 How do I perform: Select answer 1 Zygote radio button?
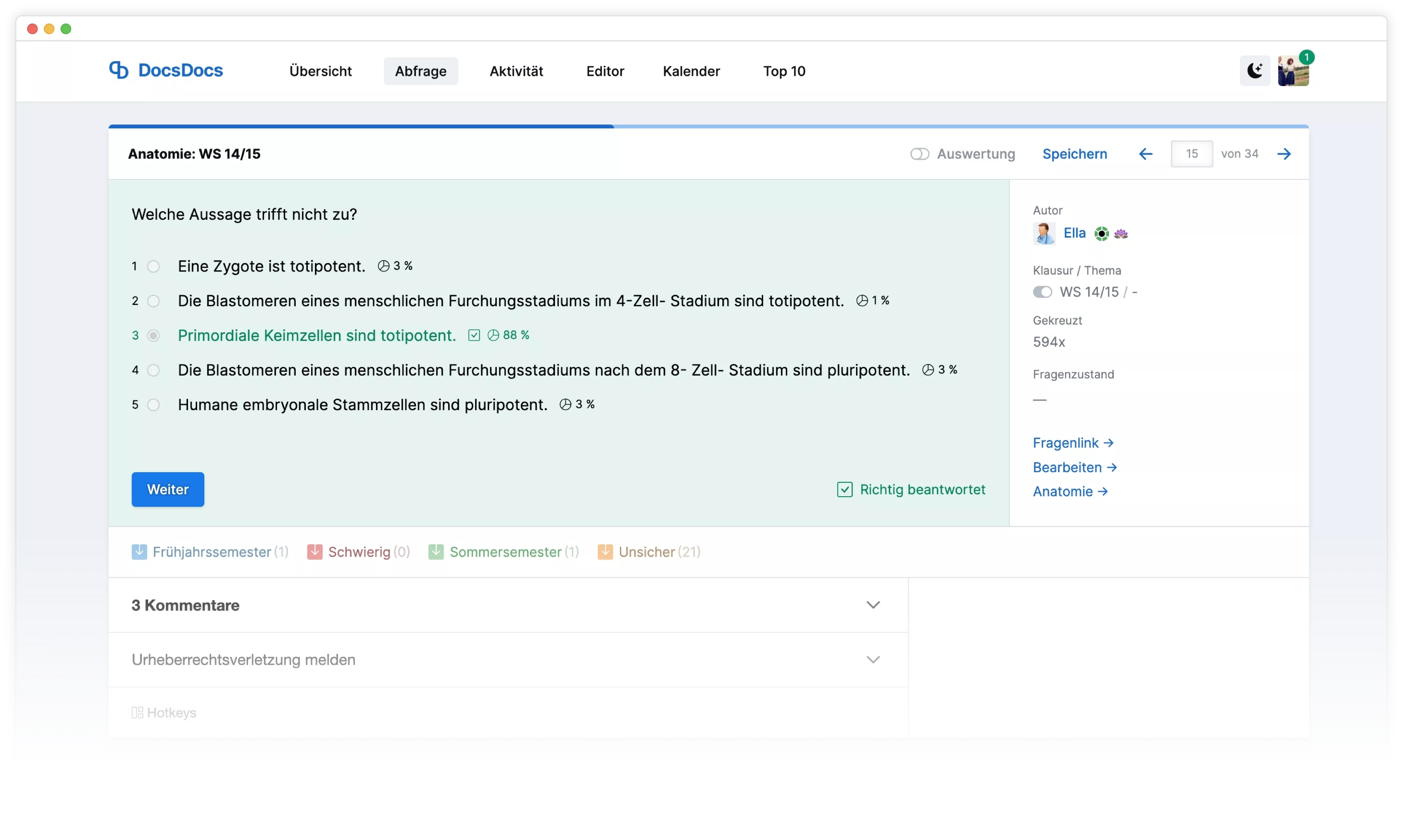tap(153, 267)
